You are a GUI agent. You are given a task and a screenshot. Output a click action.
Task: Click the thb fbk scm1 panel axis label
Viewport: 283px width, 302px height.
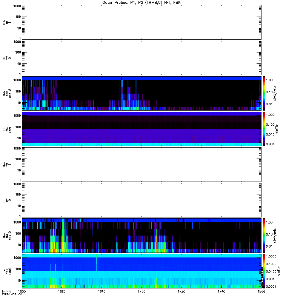click(7, 129)
